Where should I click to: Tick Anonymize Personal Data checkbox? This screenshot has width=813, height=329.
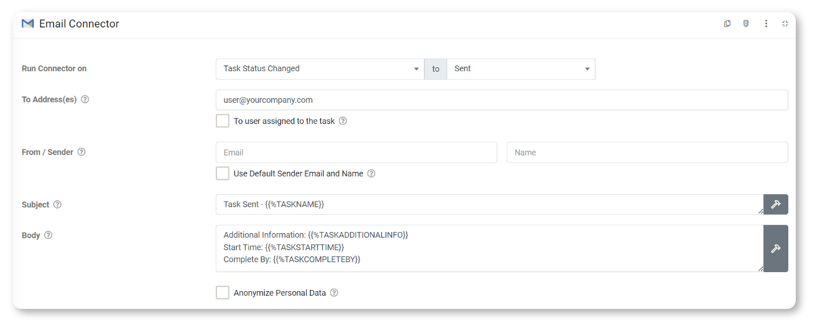click(223, 293)
